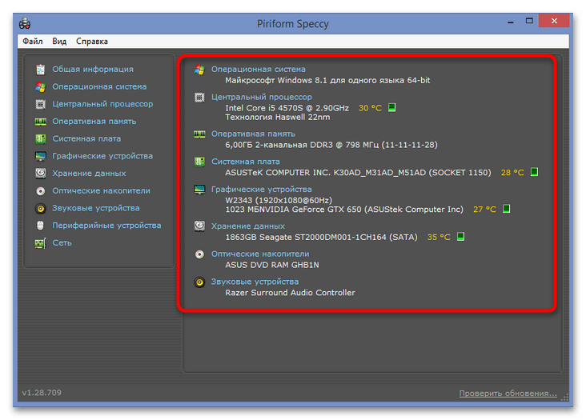Click the Speccy app icon in title bar
Screen dimensions: 586x420
[25, 23]
